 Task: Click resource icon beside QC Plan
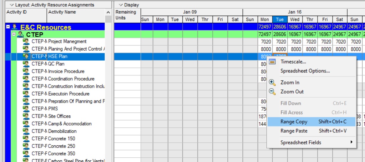point(26,64)
